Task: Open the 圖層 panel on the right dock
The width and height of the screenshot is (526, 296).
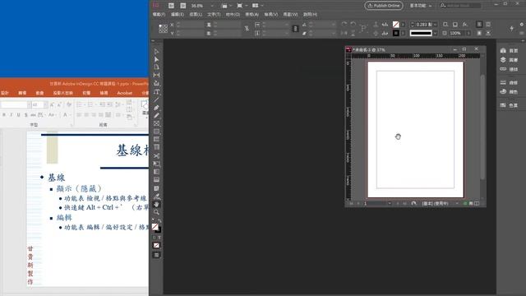Action: point(510,60)
